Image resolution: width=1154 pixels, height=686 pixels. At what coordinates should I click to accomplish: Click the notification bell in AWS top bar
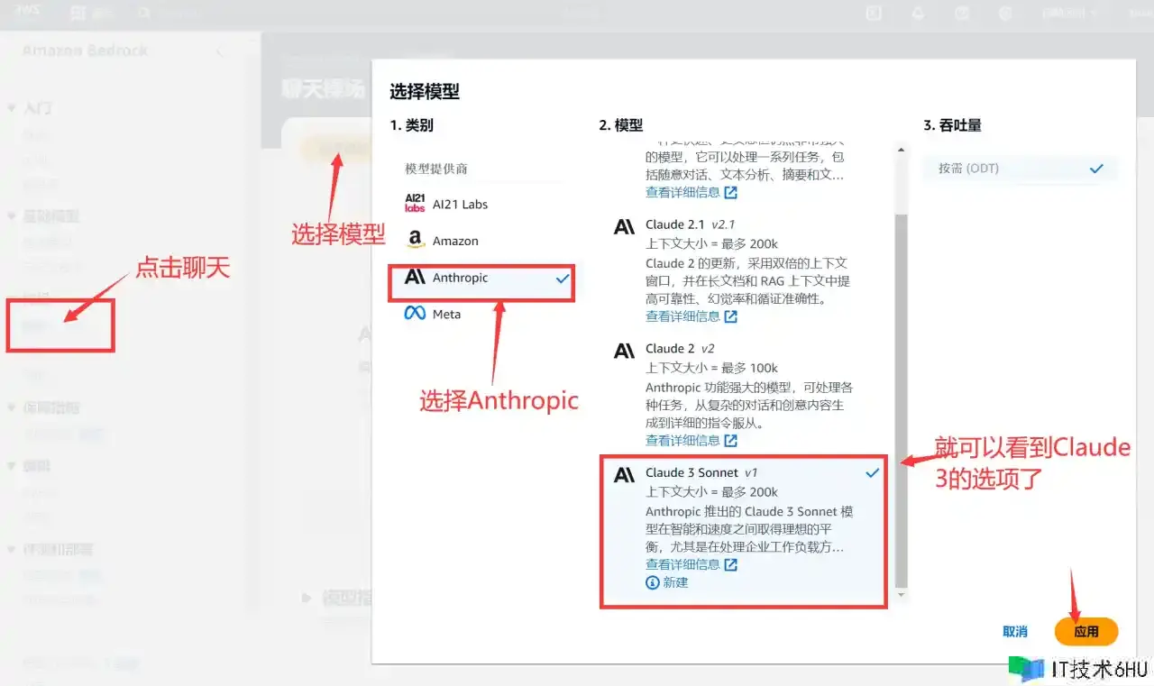tap(919, 13)
